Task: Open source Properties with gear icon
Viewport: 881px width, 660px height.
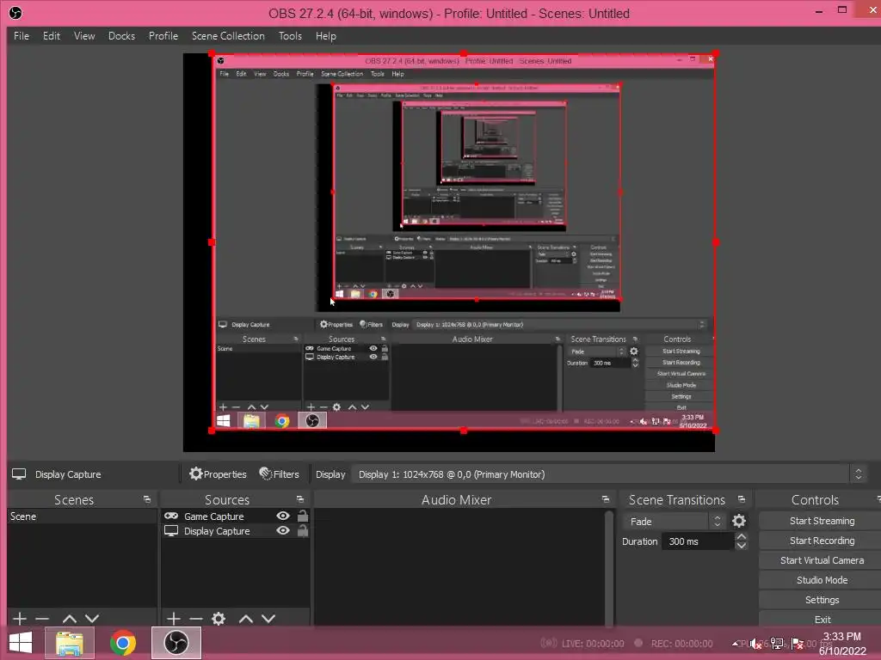Action: [218, 474]
